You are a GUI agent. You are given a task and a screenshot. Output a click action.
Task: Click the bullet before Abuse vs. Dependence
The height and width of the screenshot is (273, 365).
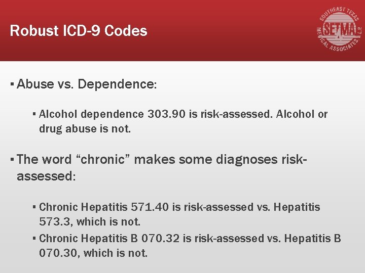pos(12,84)
